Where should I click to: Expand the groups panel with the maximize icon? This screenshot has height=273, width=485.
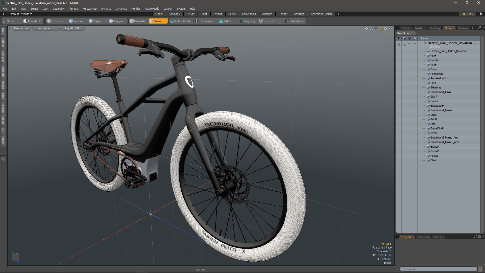point(479,28)
